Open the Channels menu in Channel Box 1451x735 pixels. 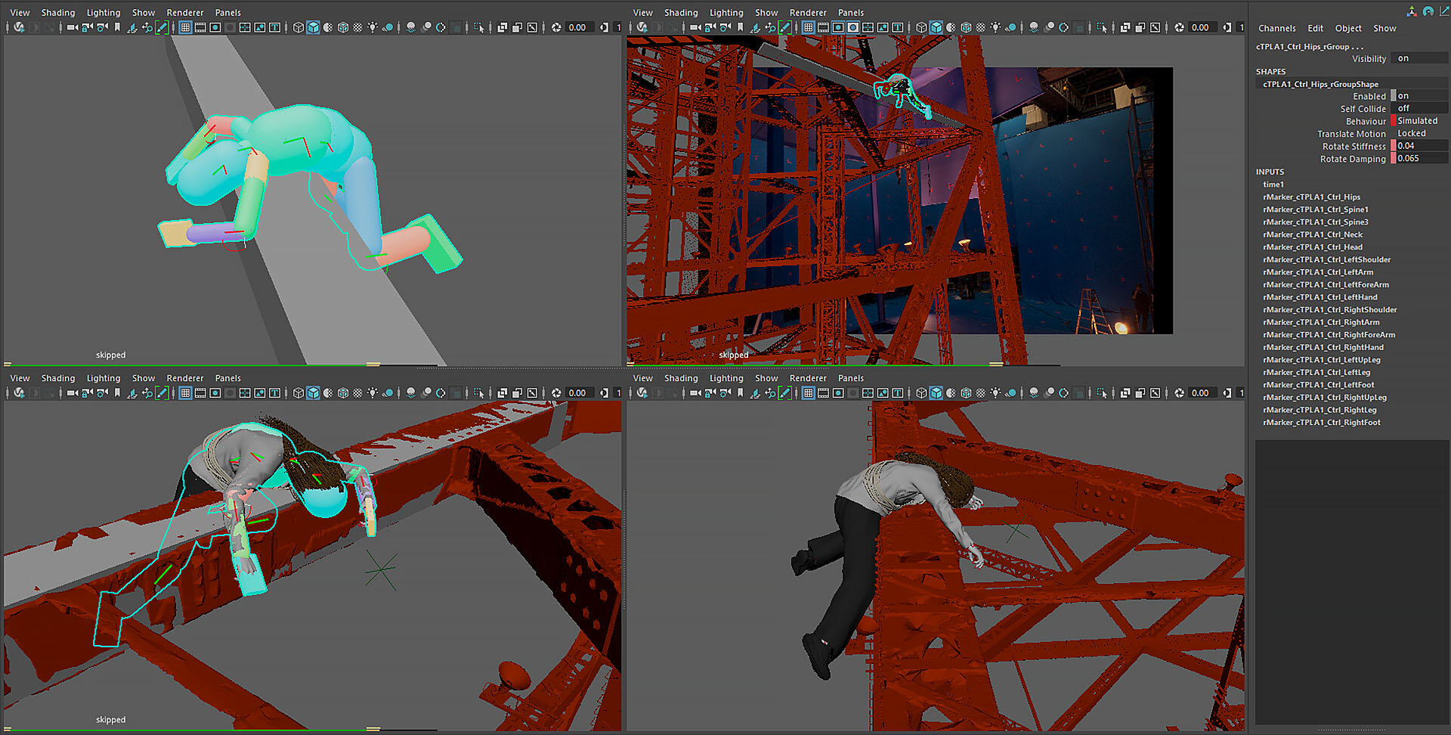[1276, 28]
